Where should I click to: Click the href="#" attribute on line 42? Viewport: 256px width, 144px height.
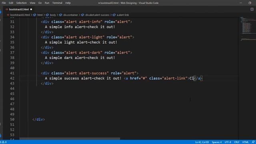pos(138,78)
